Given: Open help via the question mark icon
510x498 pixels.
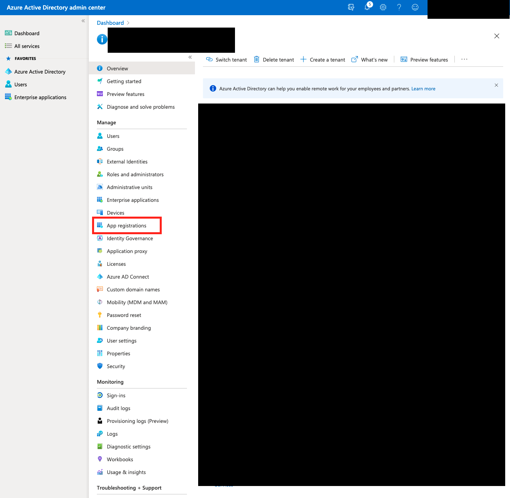Looking at the screenshot, I should (x=399, y=7).
